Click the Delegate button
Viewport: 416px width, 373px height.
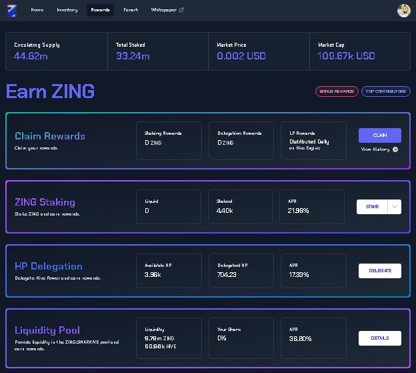tap(379, 271)
